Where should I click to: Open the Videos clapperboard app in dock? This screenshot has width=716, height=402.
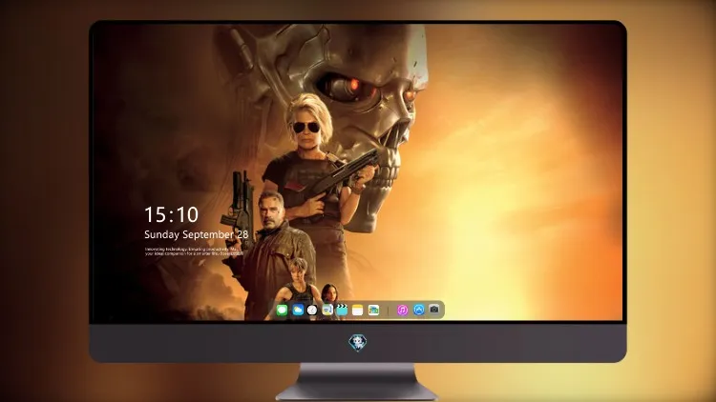[342, 310]
